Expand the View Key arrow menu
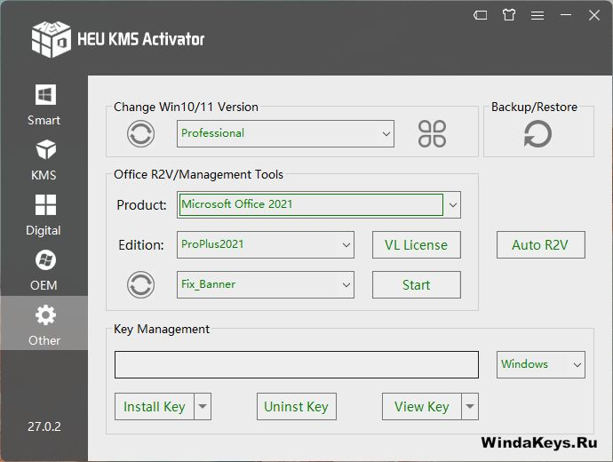Viewport: 613px width, 462px height. pyautogui.click(x=470, y=407)
